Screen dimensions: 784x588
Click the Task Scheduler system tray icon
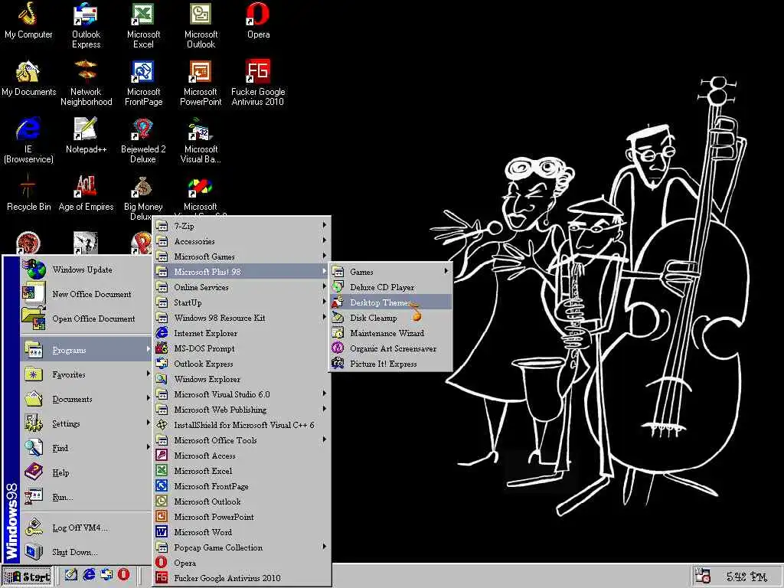703,576
